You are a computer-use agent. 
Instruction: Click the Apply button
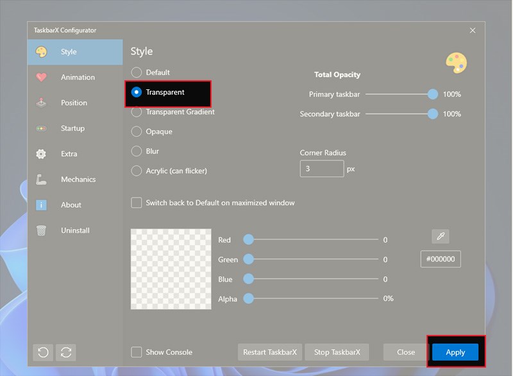455,352
